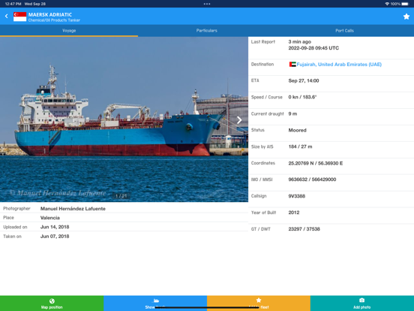Tap the Add to fleet button
Image resolution: width=414 pixels, height=311 pixels.
(259, 303)
